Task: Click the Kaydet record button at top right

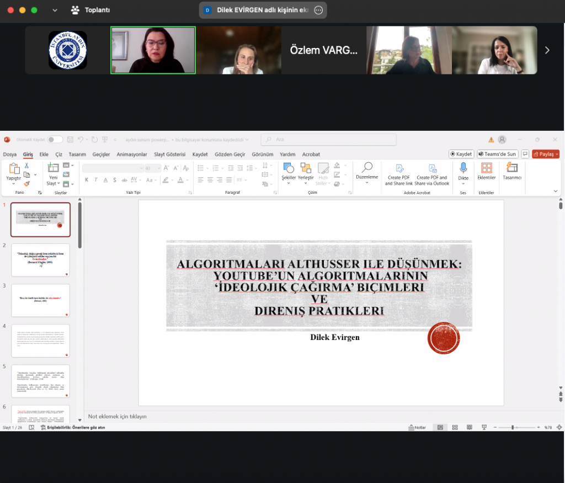Action: (x=461, y=154)
